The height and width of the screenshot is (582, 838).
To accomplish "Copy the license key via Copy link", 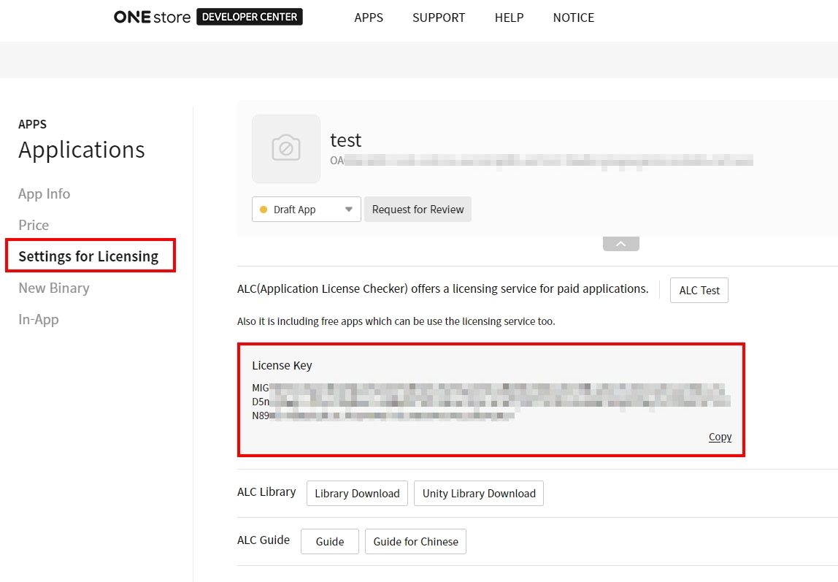I will click(720, 437).
